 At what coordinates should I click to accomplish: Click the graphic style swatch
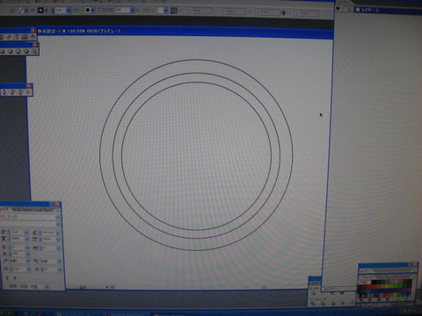pos(161,11)
